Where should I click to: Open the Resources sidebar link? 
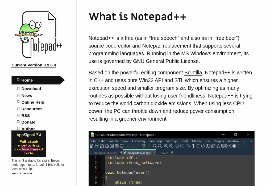pyautogui.click(x=32, y=109)
